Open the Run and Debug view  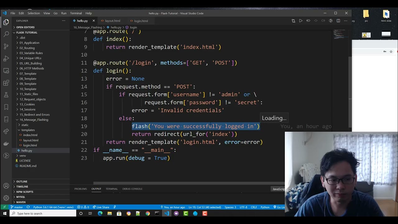click(6, 58)
